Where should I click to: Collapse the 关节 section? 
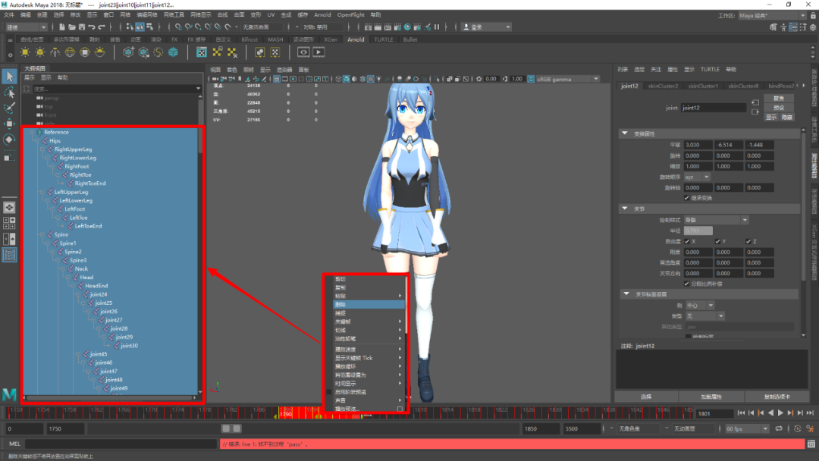pos(625,209)
